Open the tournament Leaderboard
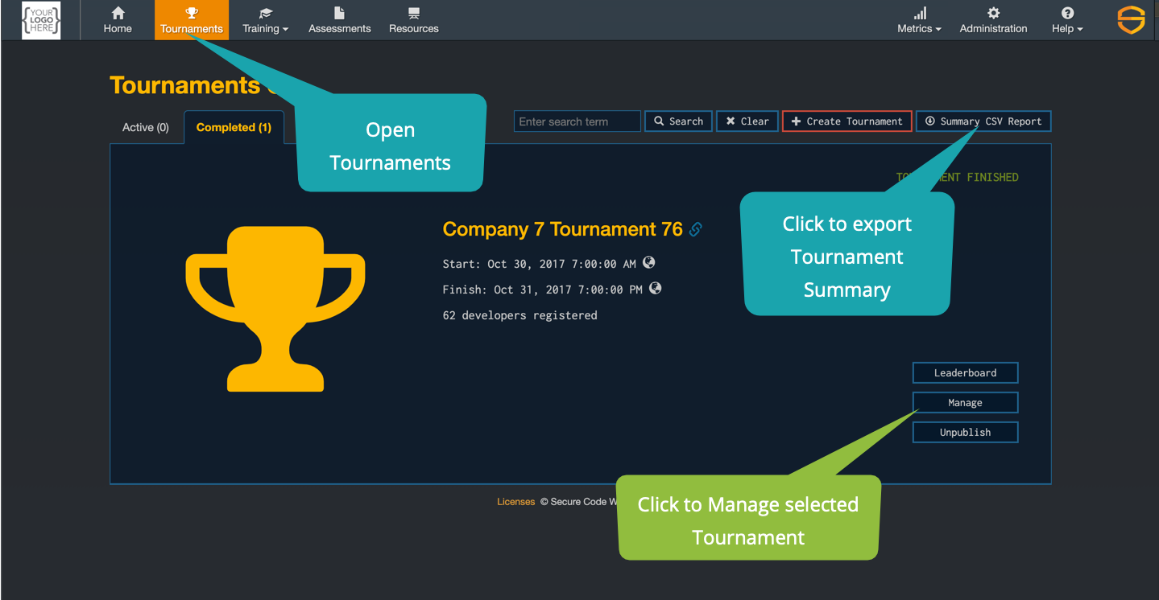Image resolution: width=1159 pixels, height=600 pixels. [964, 372]
